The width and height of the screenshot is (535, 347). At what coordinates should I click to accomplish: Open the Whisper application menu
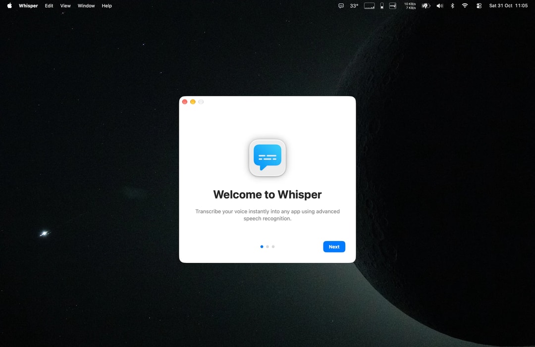28,6
